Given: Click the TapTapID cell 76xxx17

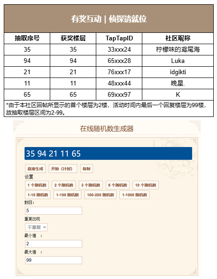Looking at the screenshot, I should (119, 72).
